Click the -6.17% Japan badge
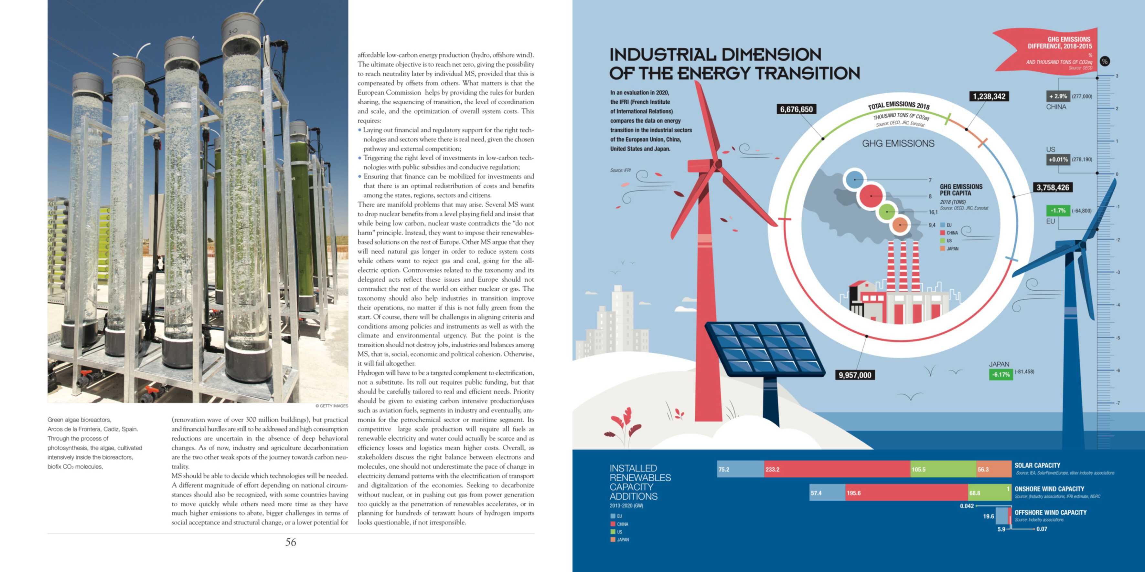This screenshot has height=572, width=1145. pos(1001,374)
